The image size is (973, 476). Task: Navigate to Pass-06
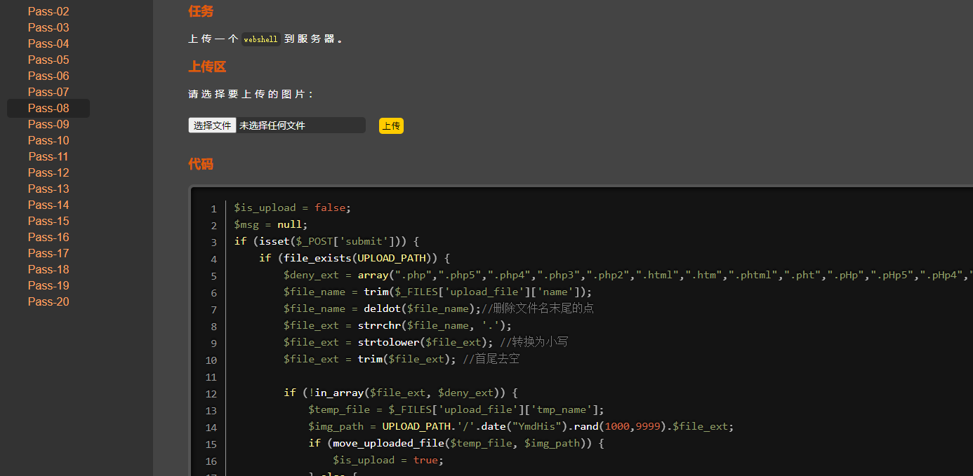(x=48, y=76)
